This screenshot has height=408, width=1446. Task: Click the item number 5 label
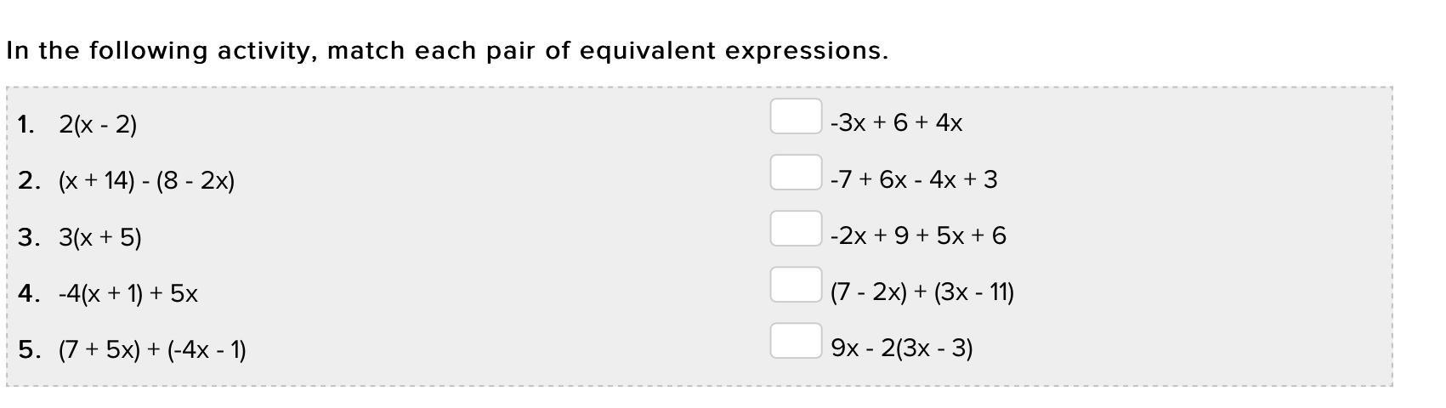click(x=29, y=349)
